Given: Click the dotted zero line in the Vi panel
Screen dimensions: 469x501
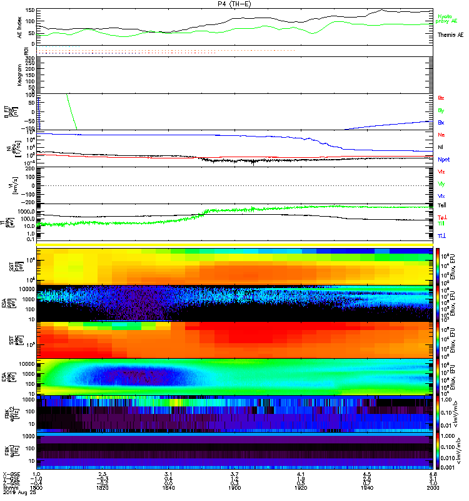Looking at the screenshot, I should [x=234, y=185].
